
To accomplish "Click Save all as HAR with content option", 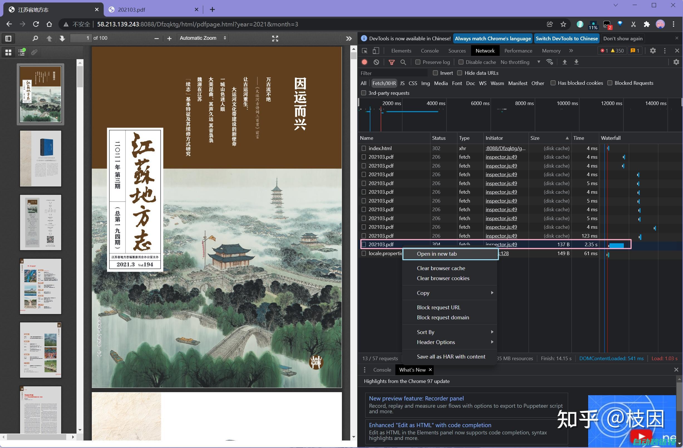I will (x=451, y=357).
